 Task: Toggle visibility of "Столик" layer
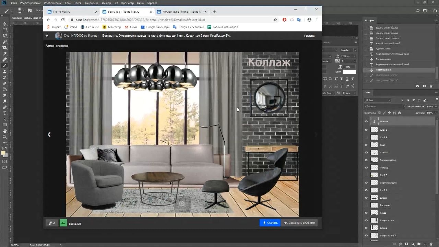click(366, 152)
